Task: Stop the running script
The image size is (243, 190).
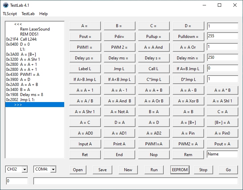Action: 203,170
